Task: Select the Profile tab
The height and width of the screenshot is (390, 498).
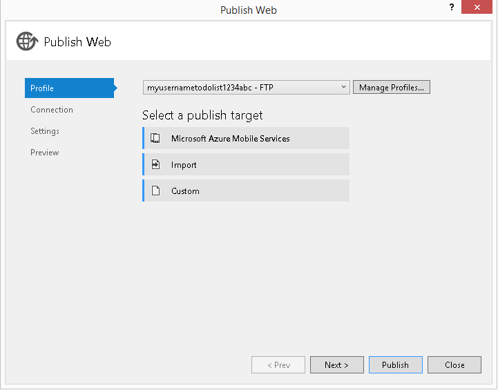Action: click(x=69, y=88)
